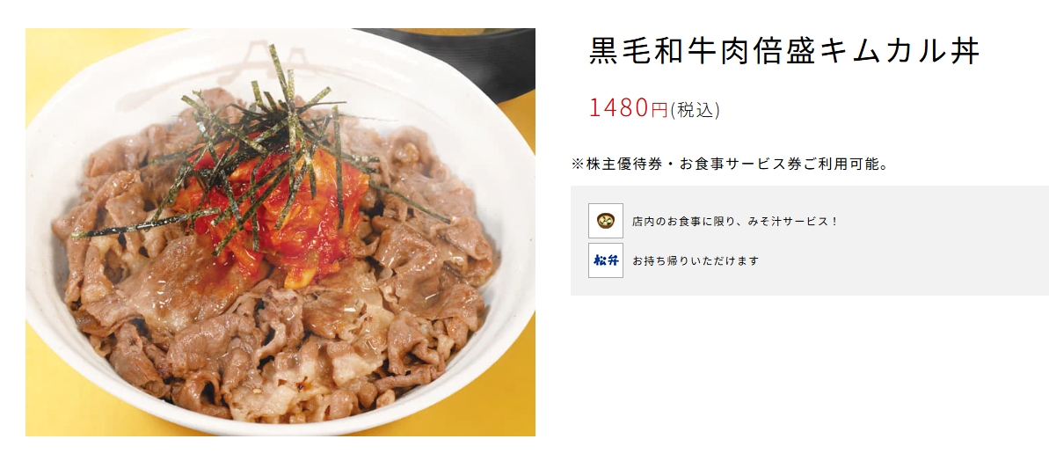Click the red 1480 price figure
The image size is (1049, 461).
619,107
